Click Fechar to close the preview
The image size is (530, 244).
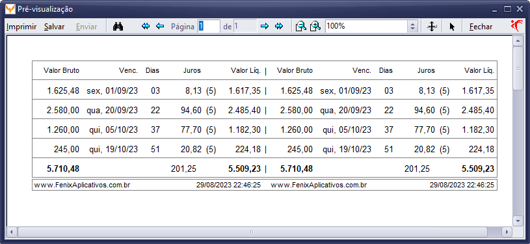481,27
